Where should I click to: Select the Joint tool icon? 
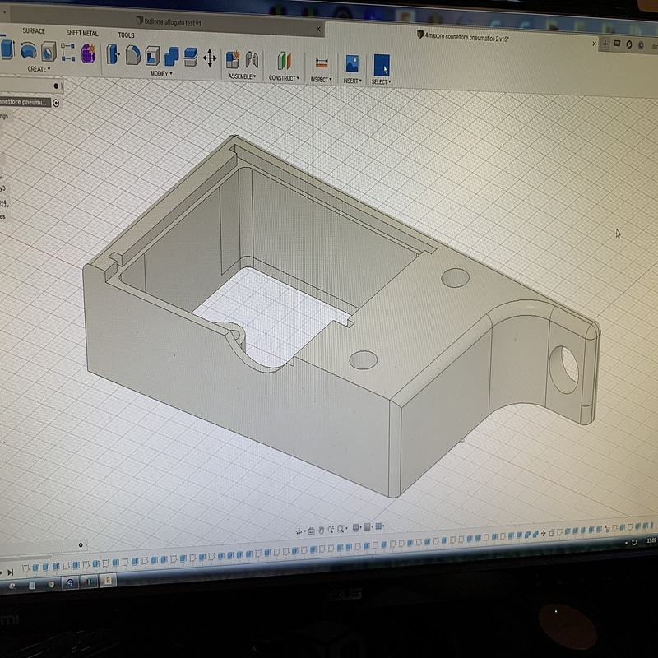click(252, 60)
